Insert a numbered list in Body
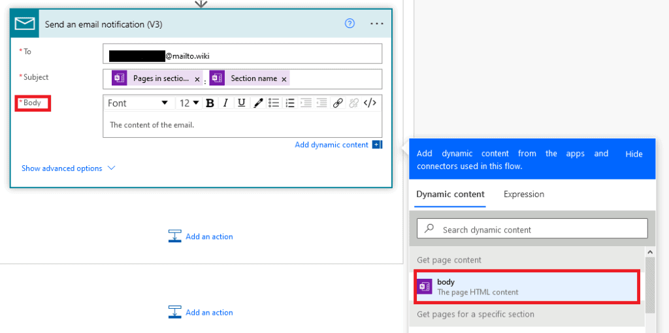 pyautogui.click(x=290, y=103)
